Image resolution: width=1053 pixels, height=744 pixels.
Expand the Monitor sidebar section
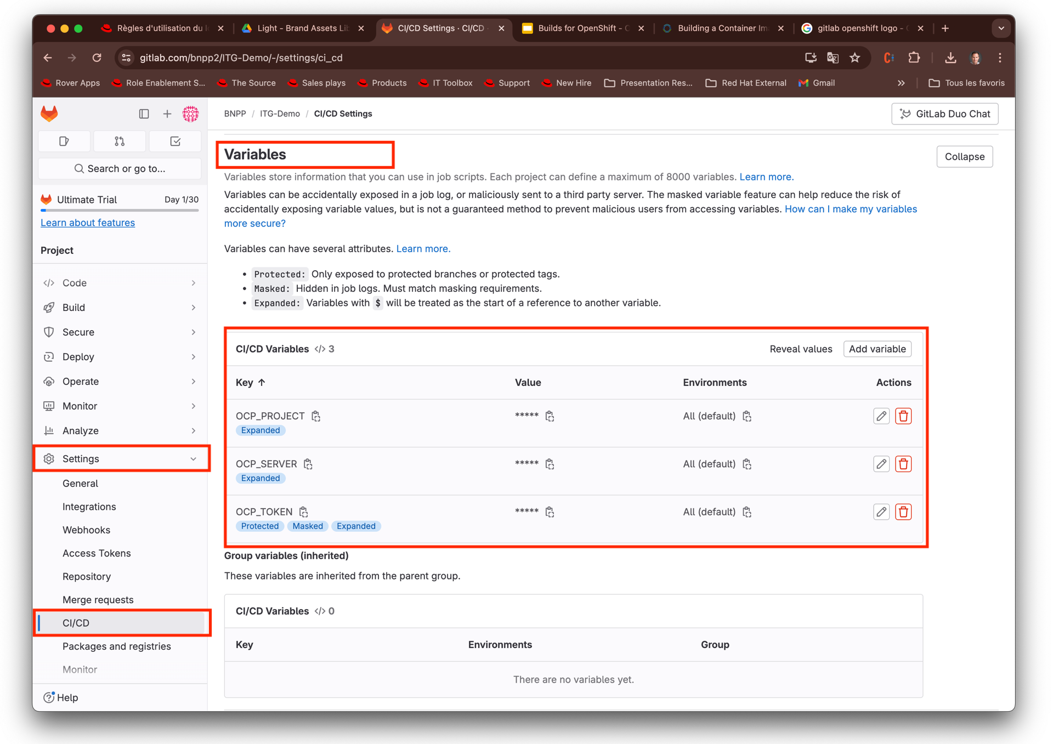coord(120,406)
